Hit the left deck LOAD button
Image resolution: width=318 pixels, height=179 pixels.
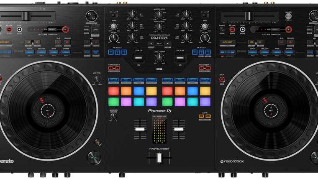pos(95,30)
